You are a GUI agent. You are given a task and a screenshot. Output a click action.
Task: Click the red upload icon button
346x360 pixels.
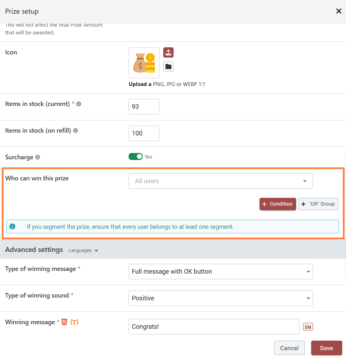pyautogui.click(x=168, y=53)
